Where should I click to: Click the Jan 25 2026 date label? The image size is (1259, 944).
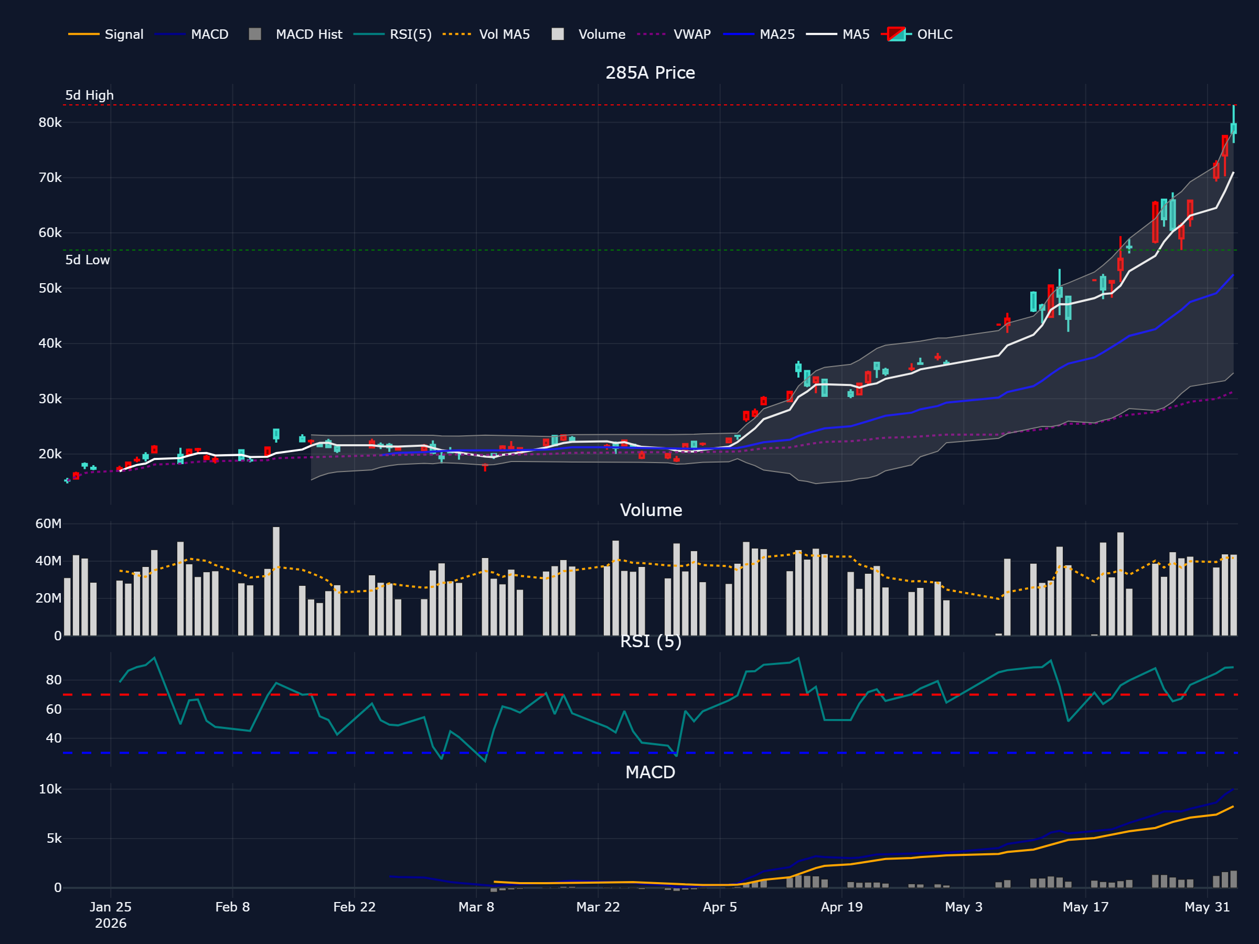[x=110, y=915]
